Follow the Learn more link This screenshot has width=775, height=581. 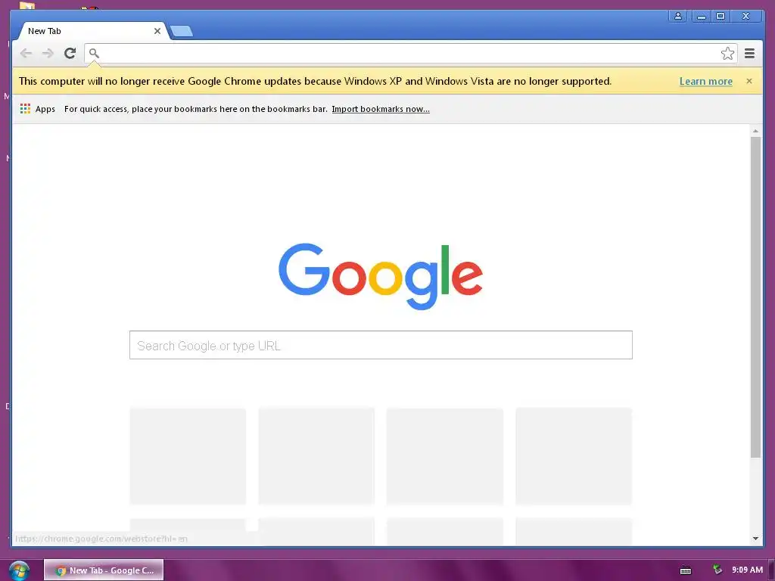705,81
